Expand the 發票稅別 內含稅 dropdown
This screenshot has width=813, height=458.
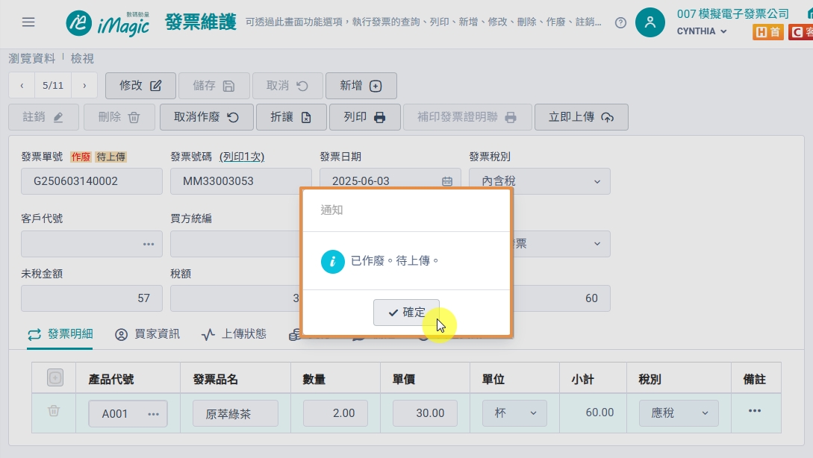(x=540, y=181)
